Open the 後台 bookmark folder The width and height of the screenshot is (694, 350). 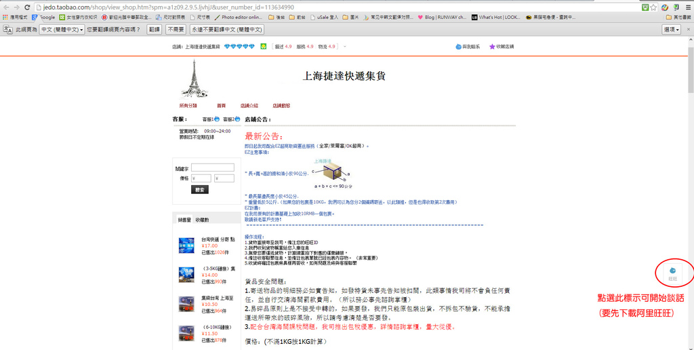277,17
